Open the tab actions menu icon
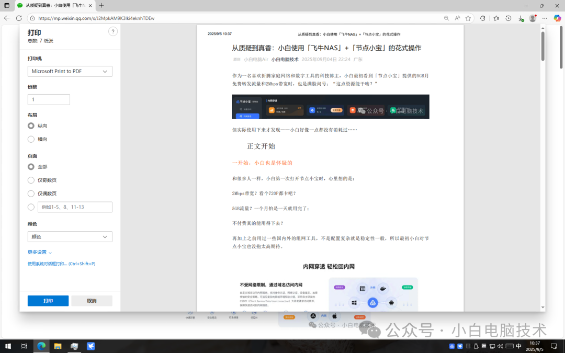 [x=7, y=5]
